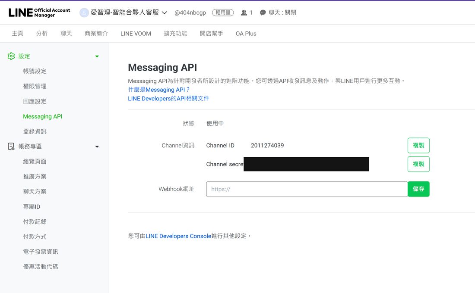Image resolution: width=475 pixels, height=293 pixels.
Task: Open the account switcher dropdown arrow
Action: tap(165, 12)
